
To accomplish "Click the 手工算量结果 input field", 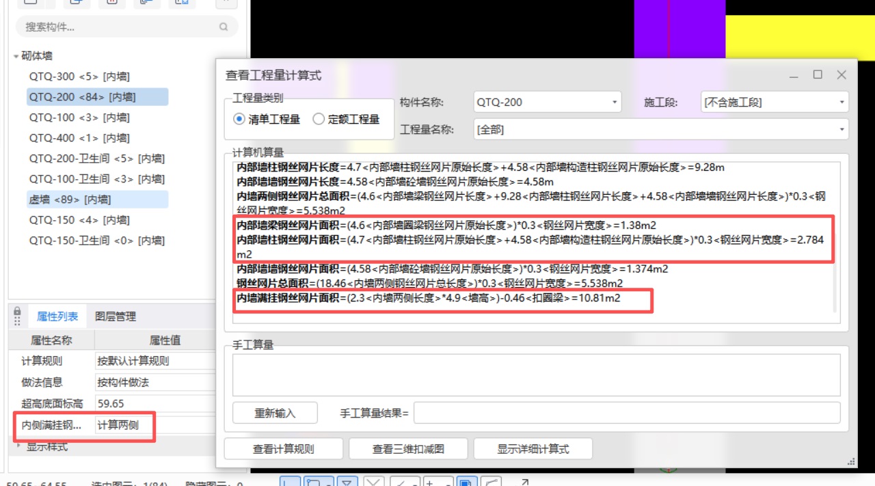I will [x=629, y=412].
